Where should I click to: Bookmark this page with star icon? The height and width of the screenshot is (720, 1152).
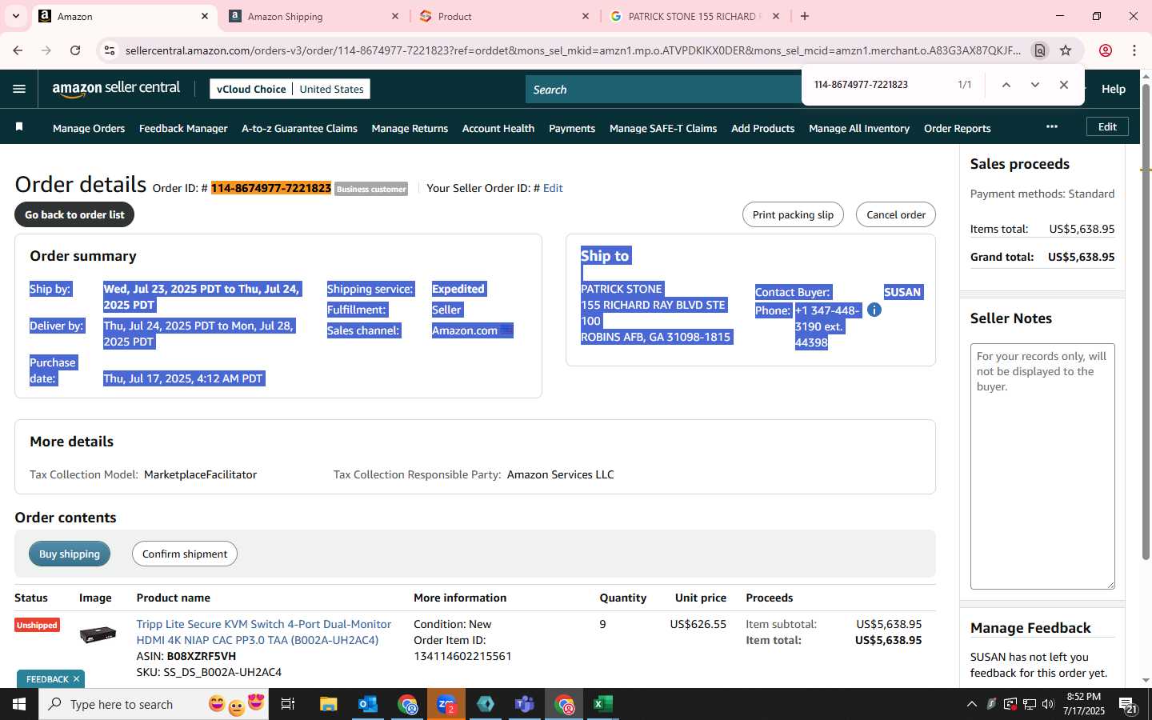pyautogui.click(x=1066, y=50)
